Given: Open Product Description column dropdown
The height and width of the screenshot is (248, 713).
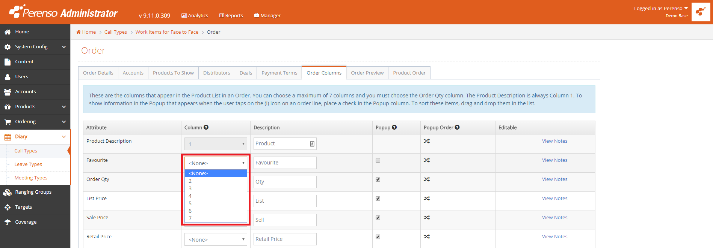Looking at the screenshot, I should pos(216,144).
